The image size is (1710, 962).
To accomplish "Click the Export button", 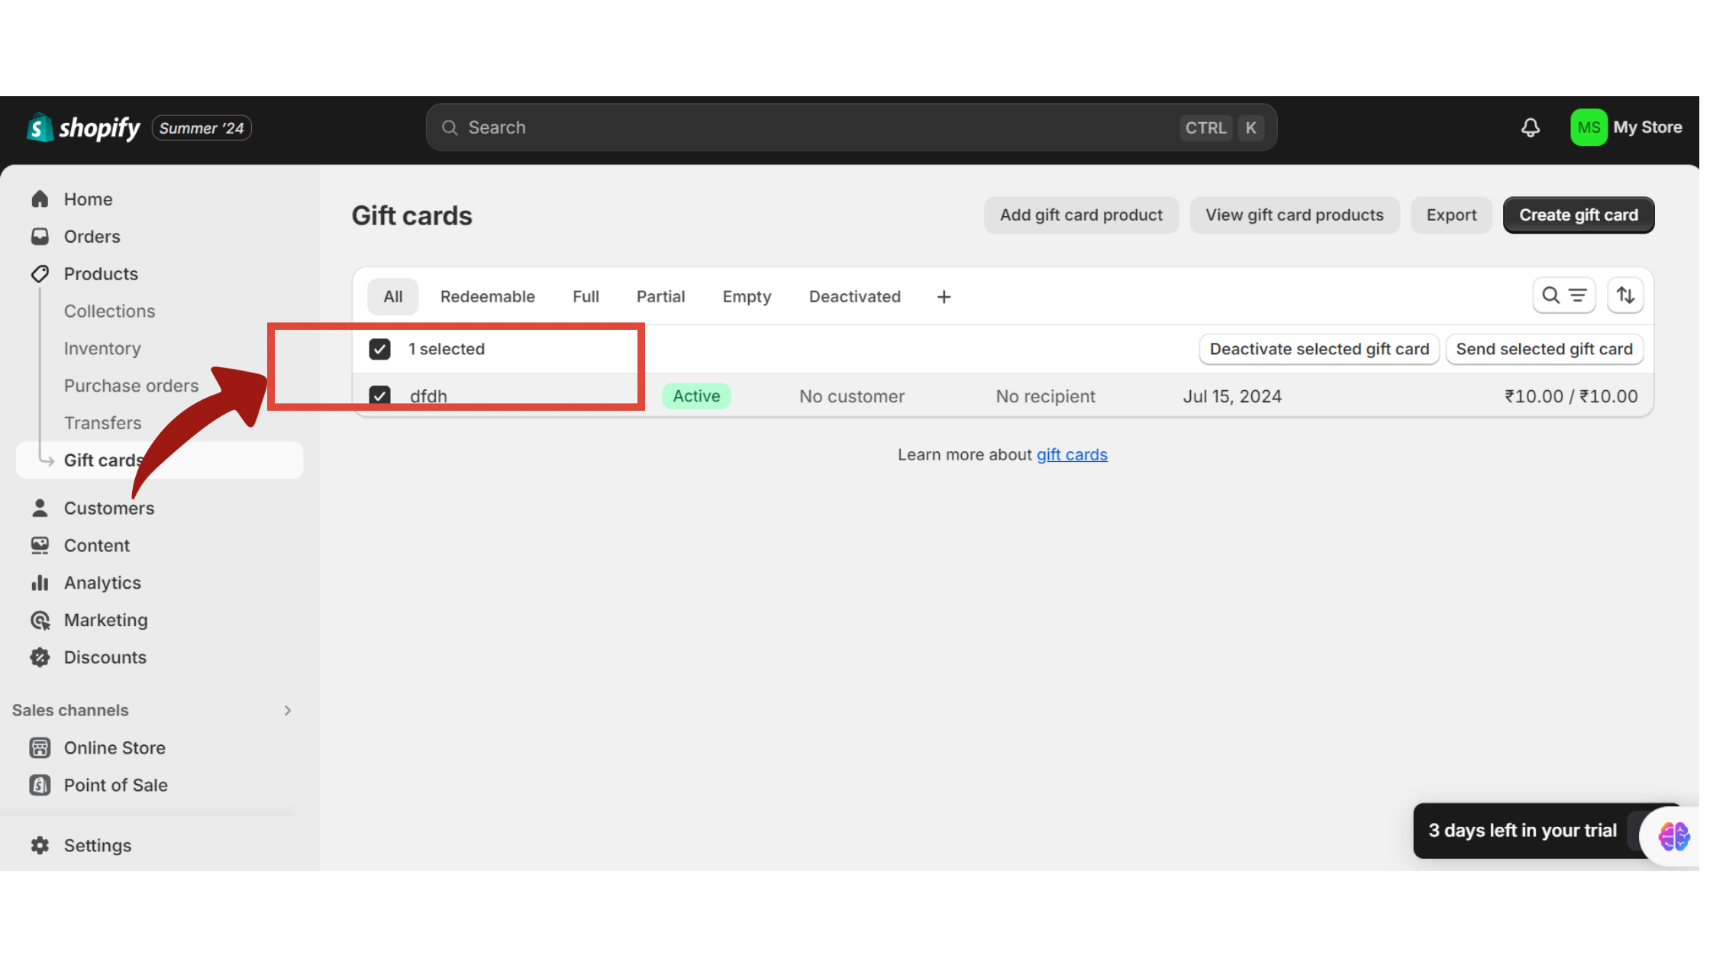I will click(x=1450, y=215).
